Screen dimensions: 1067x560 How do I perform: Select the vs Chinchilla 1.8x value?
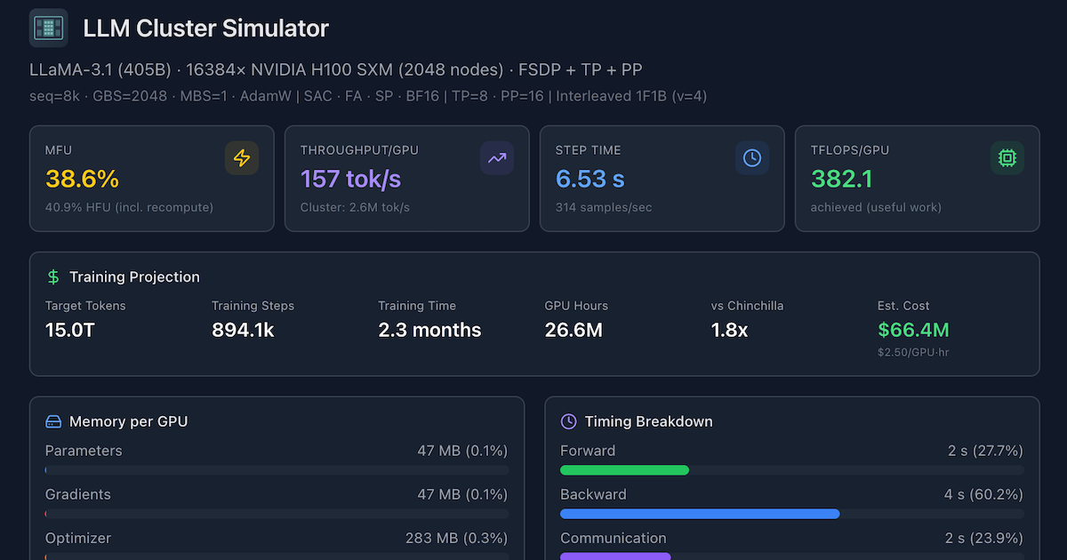[729, 330]
